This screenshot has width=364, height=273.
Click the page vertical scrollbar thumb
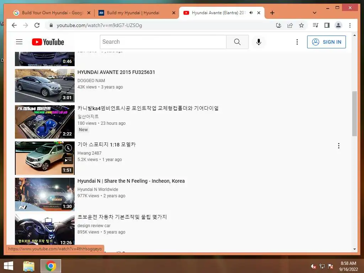(354, 114)
